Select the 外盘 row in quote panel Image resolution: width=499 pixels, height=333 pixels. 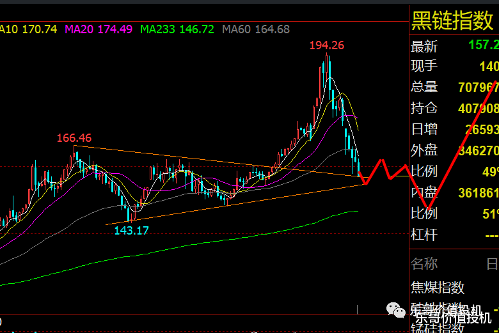click(x=454, y=150)
